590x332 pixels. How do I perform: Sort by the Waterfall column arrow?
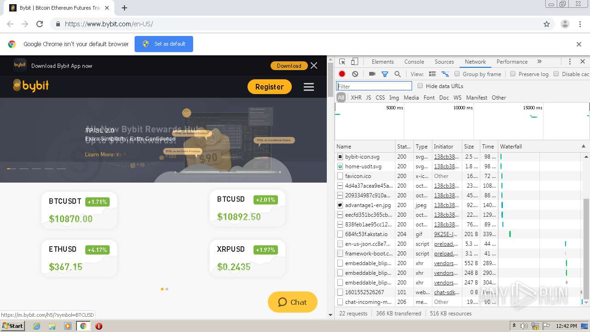[584, 146]
